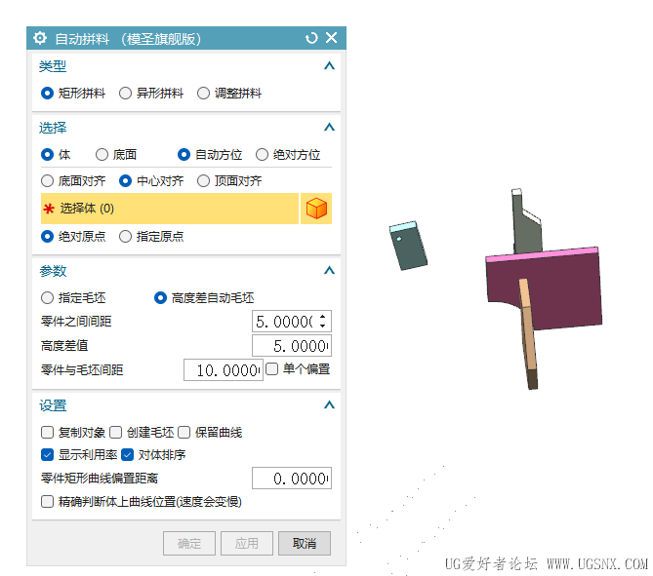Screen dimensions: 653x576
Task: Click the red asterisk 选择体 (0) row
Action: [170, 209]
